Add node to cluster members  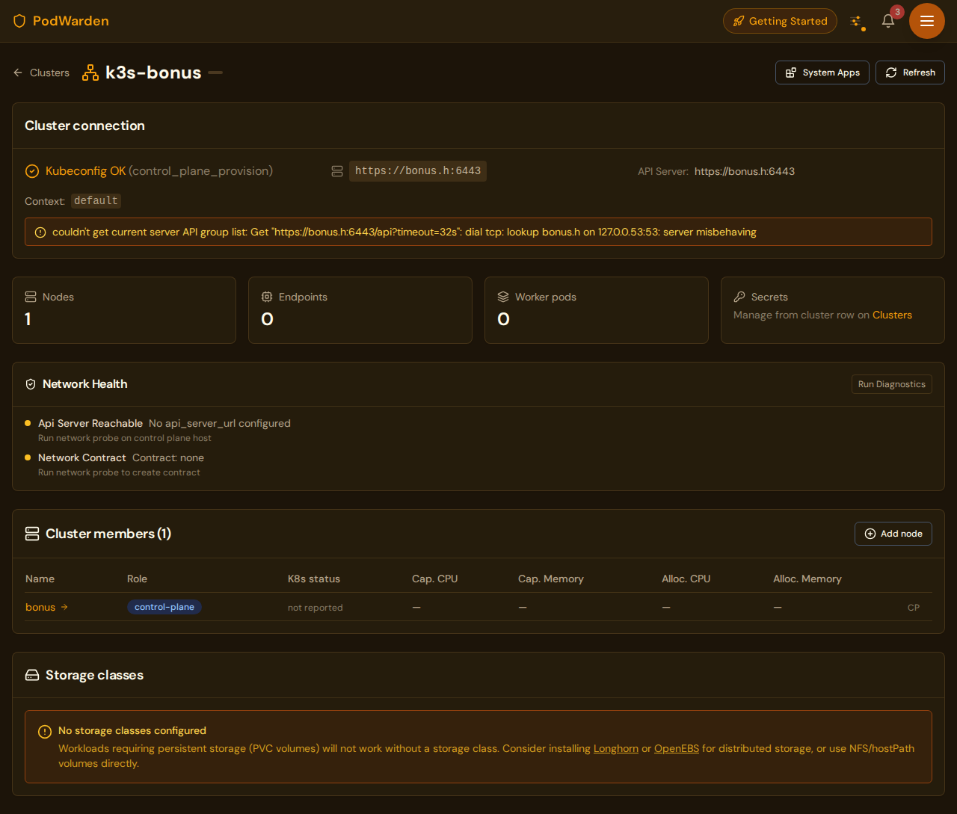point(893,534)
